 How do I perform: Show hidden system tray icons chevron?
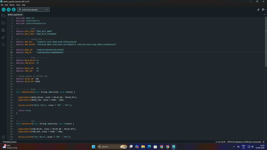click(234, 147)
